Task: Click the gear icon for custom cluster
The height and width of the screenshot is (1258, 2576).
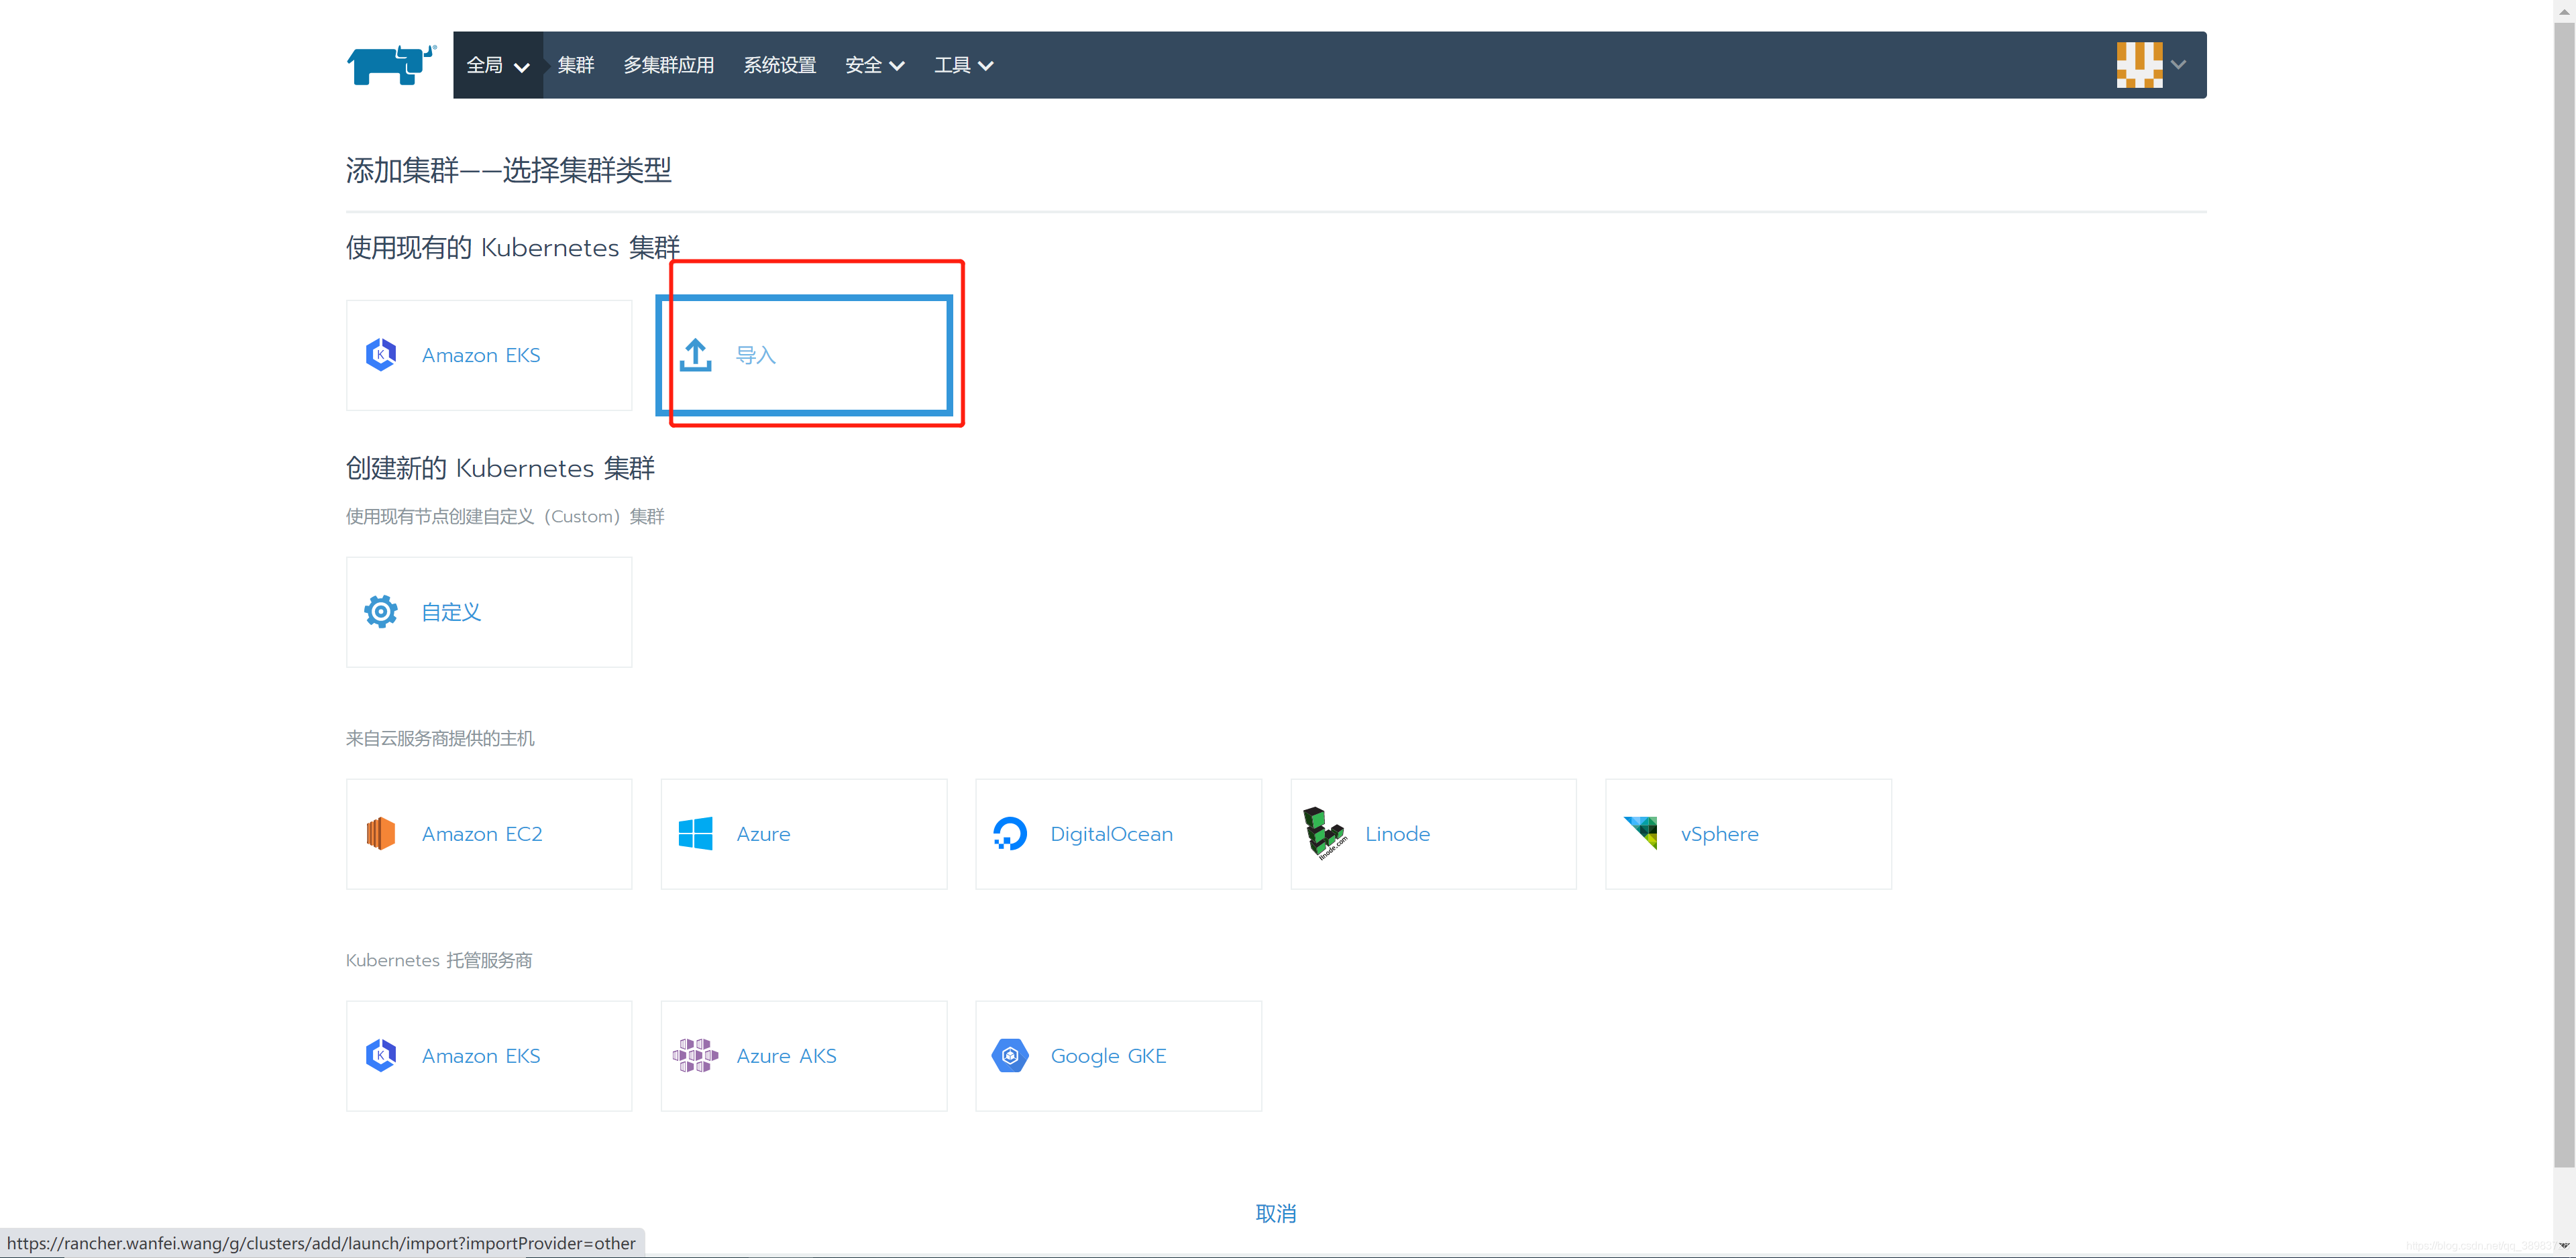Action: point(381,611)
